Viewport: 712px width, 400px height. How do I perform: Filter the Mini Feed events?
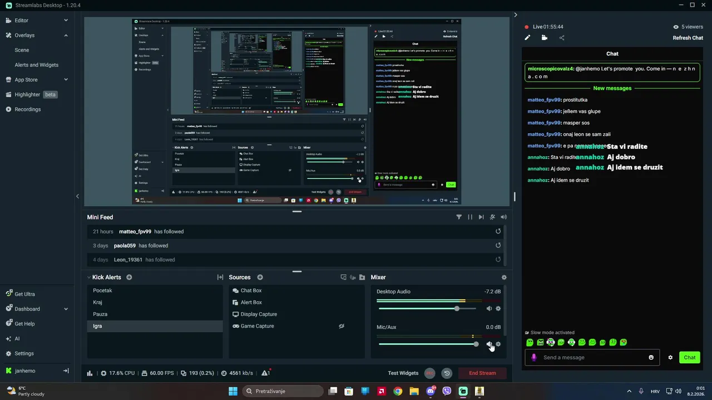coord(459,217)
